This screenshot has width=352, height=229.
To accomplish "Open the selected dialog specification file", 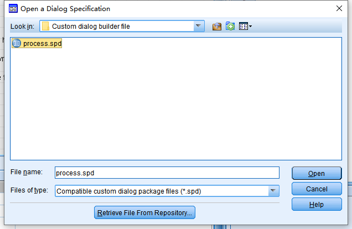I will click(x=317, y=173).
